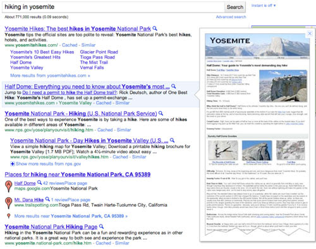Click magnifier next to Yosemite National Park Hiking Page
Screen dimensions: 316x249
pyautogui.click(x=101, y=226)
